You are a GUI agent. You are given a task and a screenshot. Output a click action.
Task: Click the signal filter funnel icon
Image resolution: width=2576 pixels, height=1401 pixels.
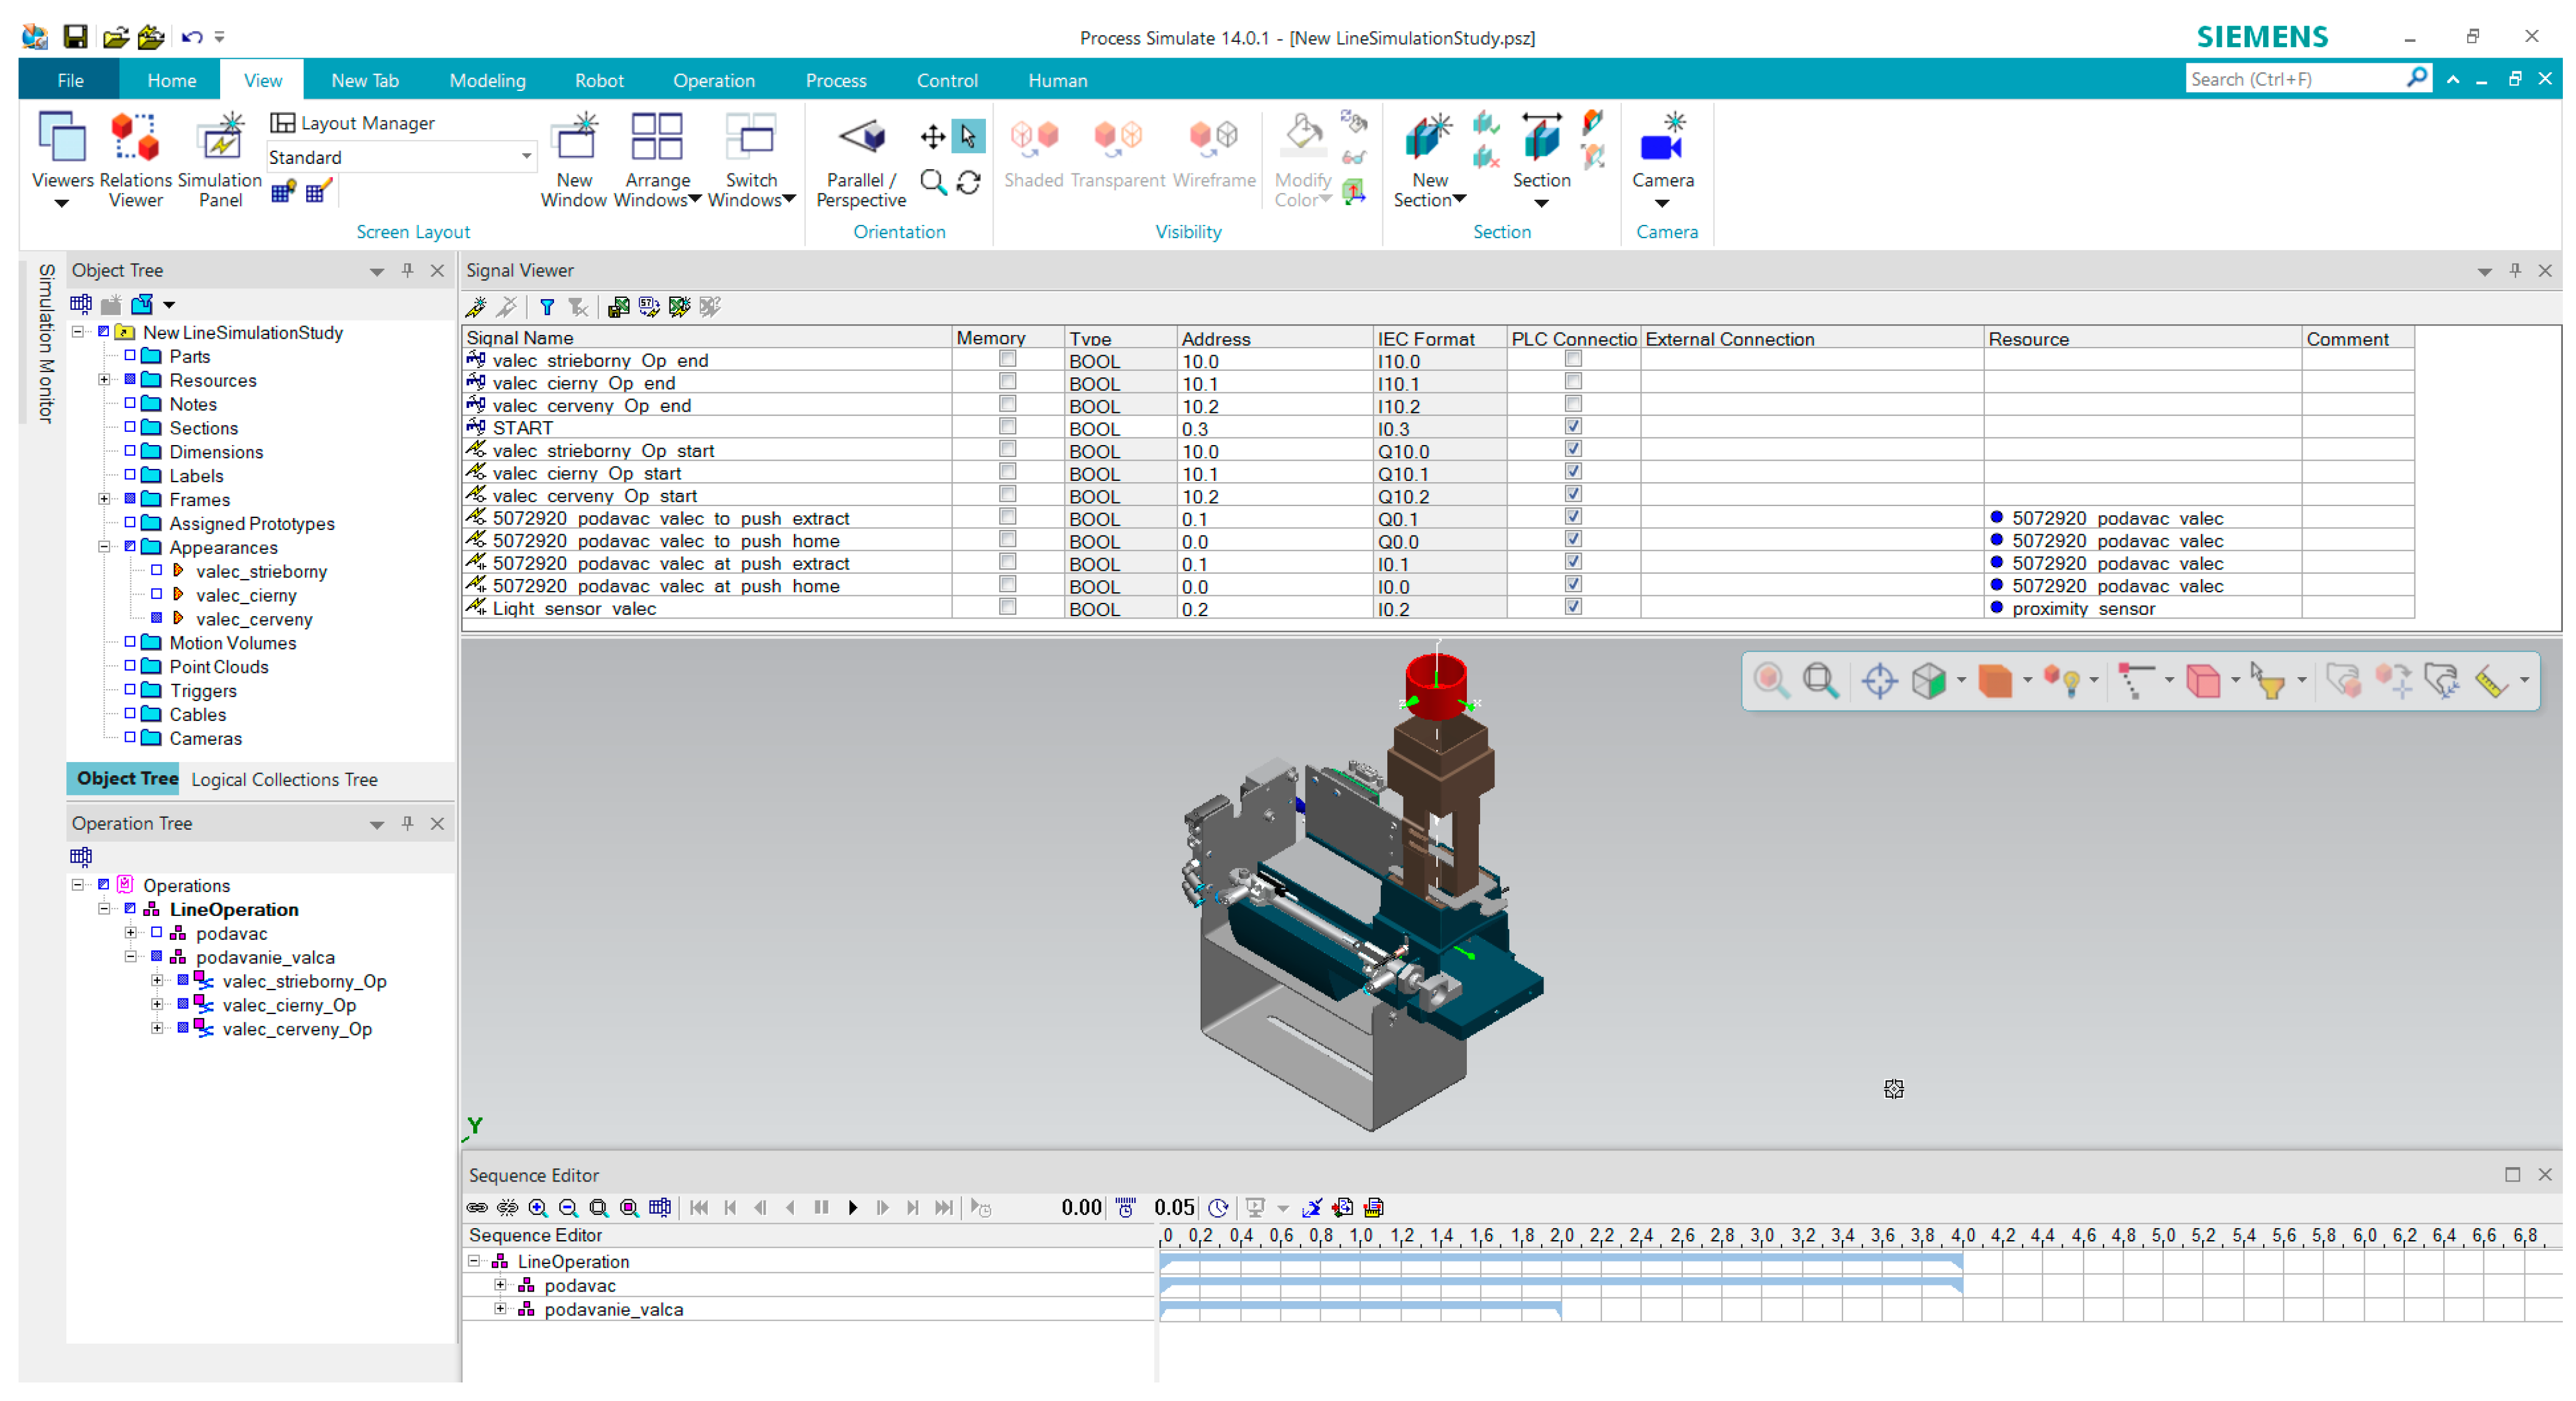[547, 307]
